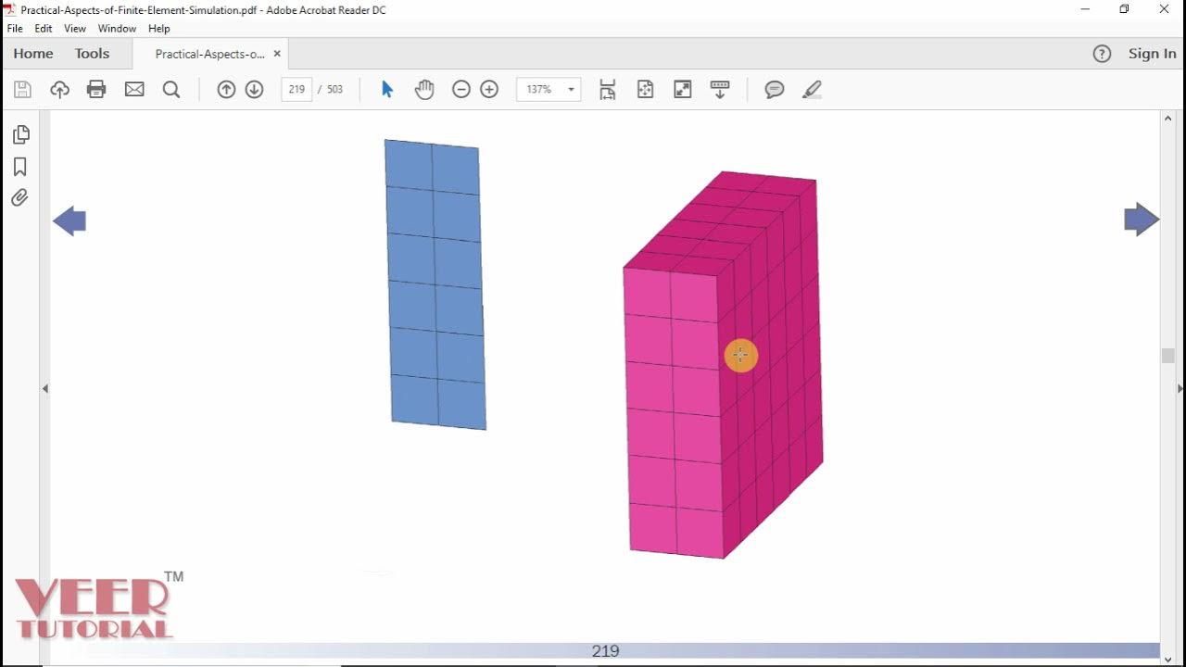Click the right blue page arrow
The width and height of the screenshot is (1186, 667).
tap(1142, 220)
